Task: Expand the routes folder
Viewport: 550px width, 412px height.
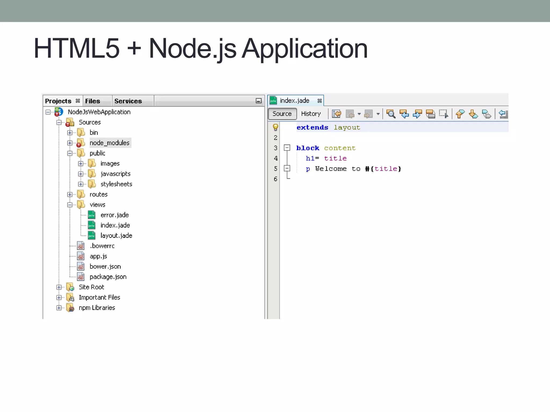Action: coord(70,194)
